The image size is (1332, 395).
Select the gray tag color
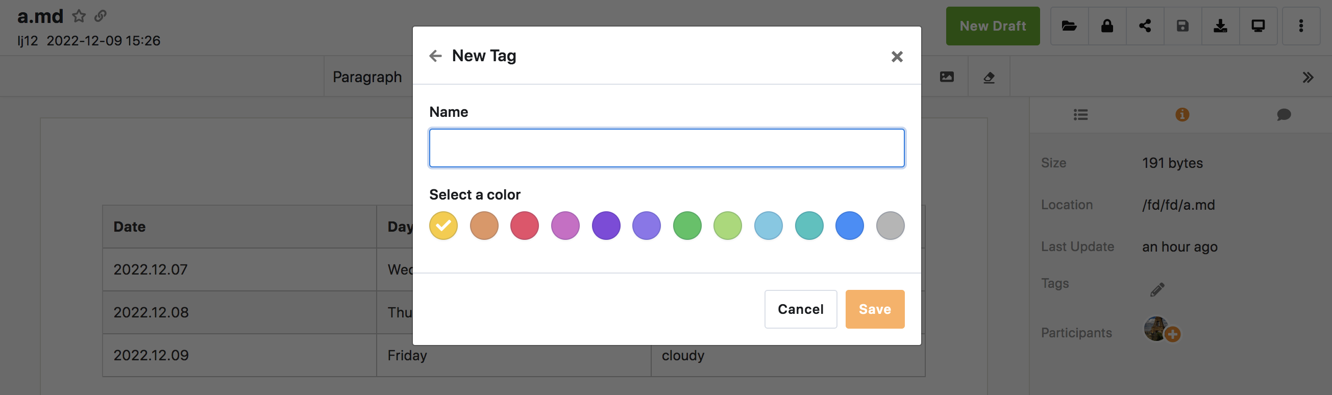click(891, 226)
